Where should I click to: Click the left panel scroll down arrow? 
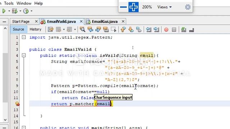5,120
